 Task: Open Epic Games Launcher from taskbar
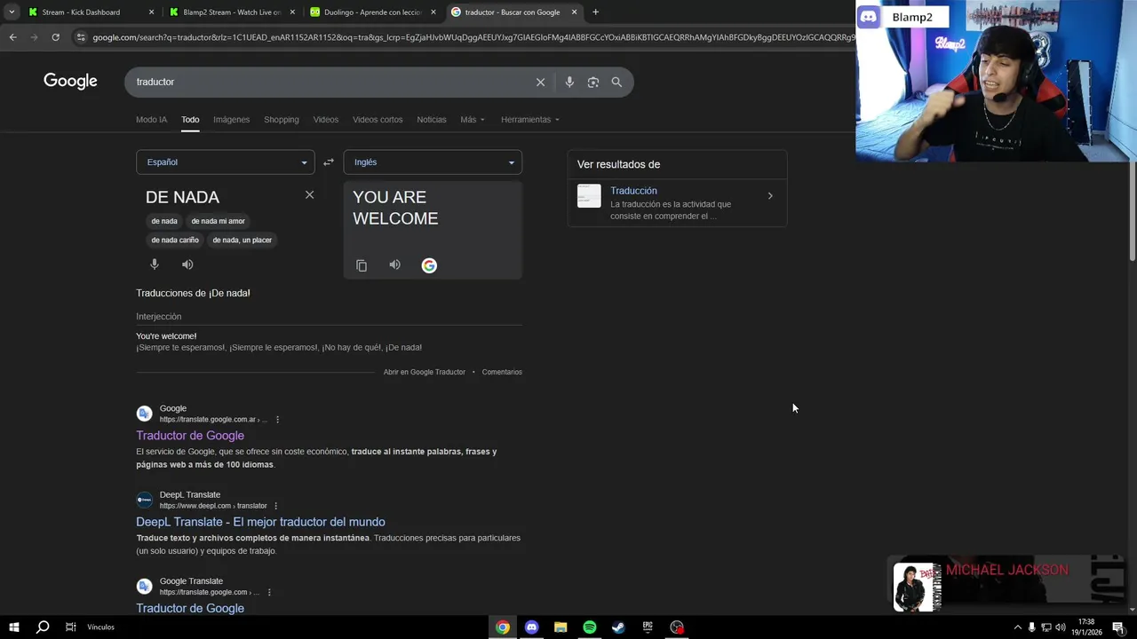648,627
